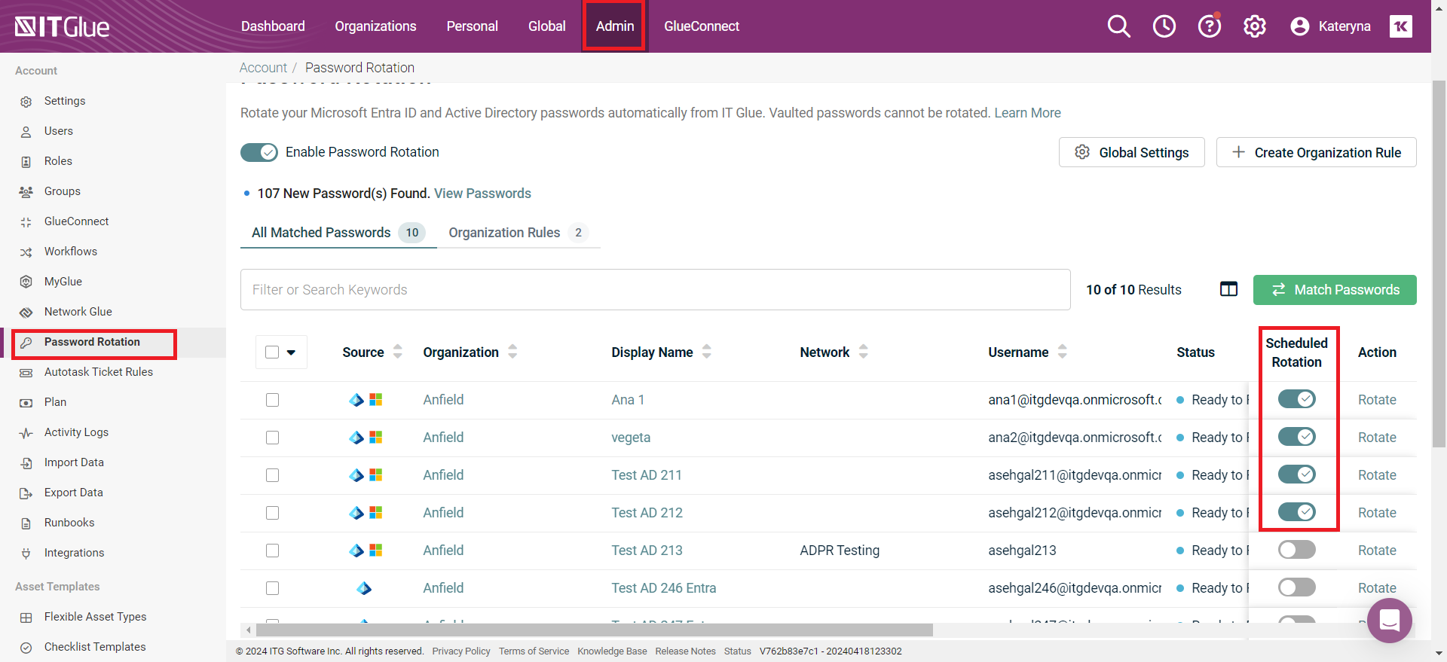Screen dimensions: 1447x662
Task: Click the IT Glue logo
Action: click(x=62, y=26)
